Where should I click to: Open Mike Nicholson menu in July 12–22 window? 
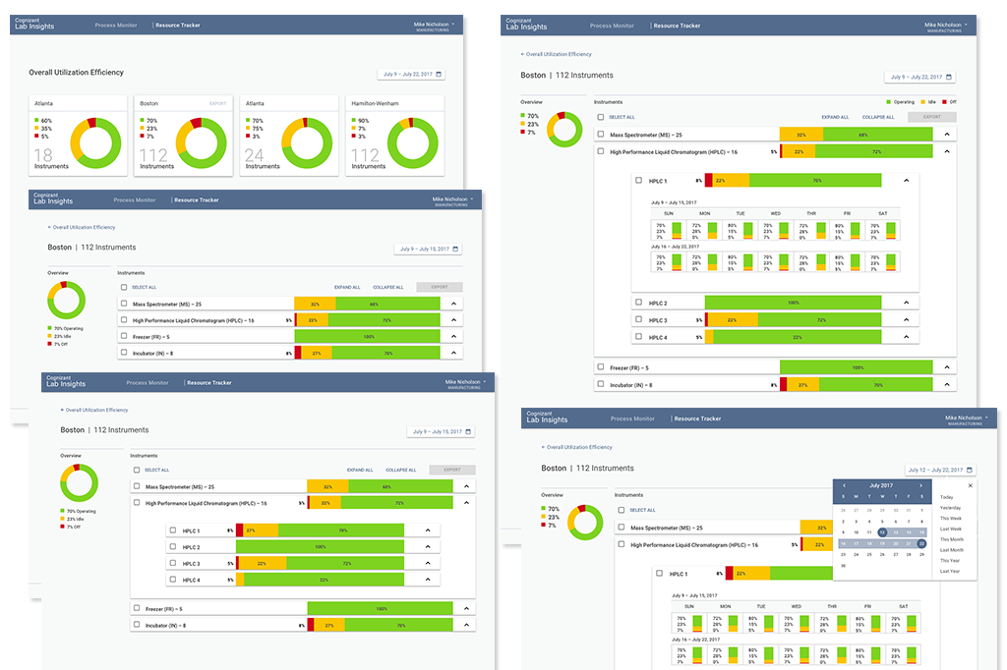point(966,419)
